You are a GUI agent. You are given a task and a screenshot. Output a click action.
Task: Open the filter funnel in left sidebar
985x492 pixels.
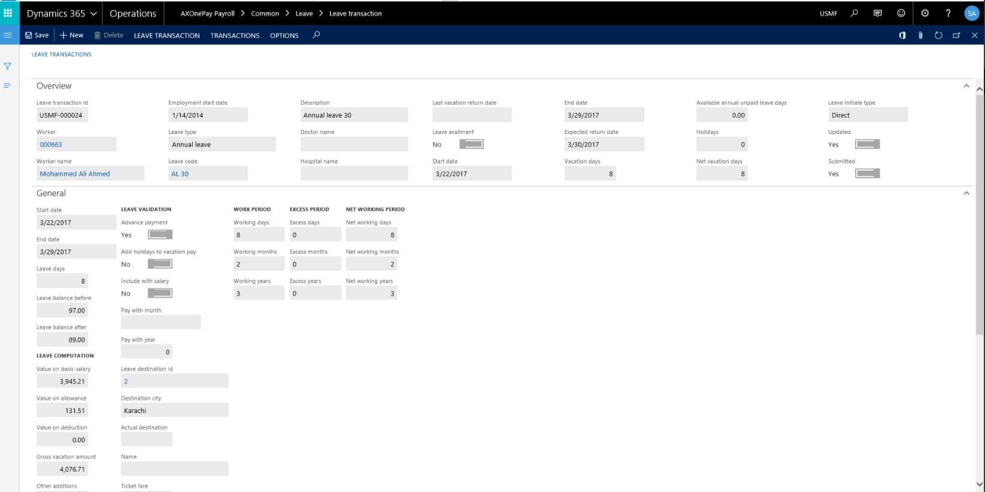pyautogui.click(x=8, y=66)
